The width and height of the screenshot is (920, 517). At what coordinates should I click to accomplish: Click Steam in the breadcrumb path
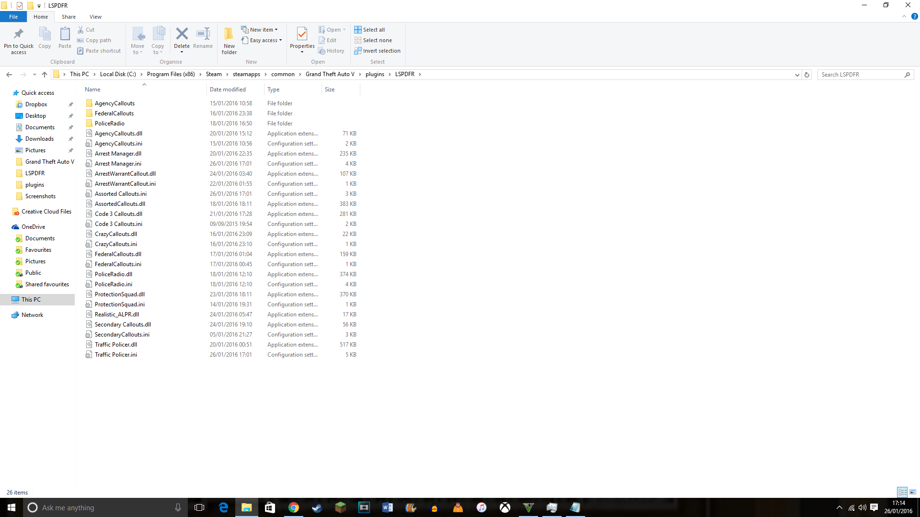coord(214,74)
